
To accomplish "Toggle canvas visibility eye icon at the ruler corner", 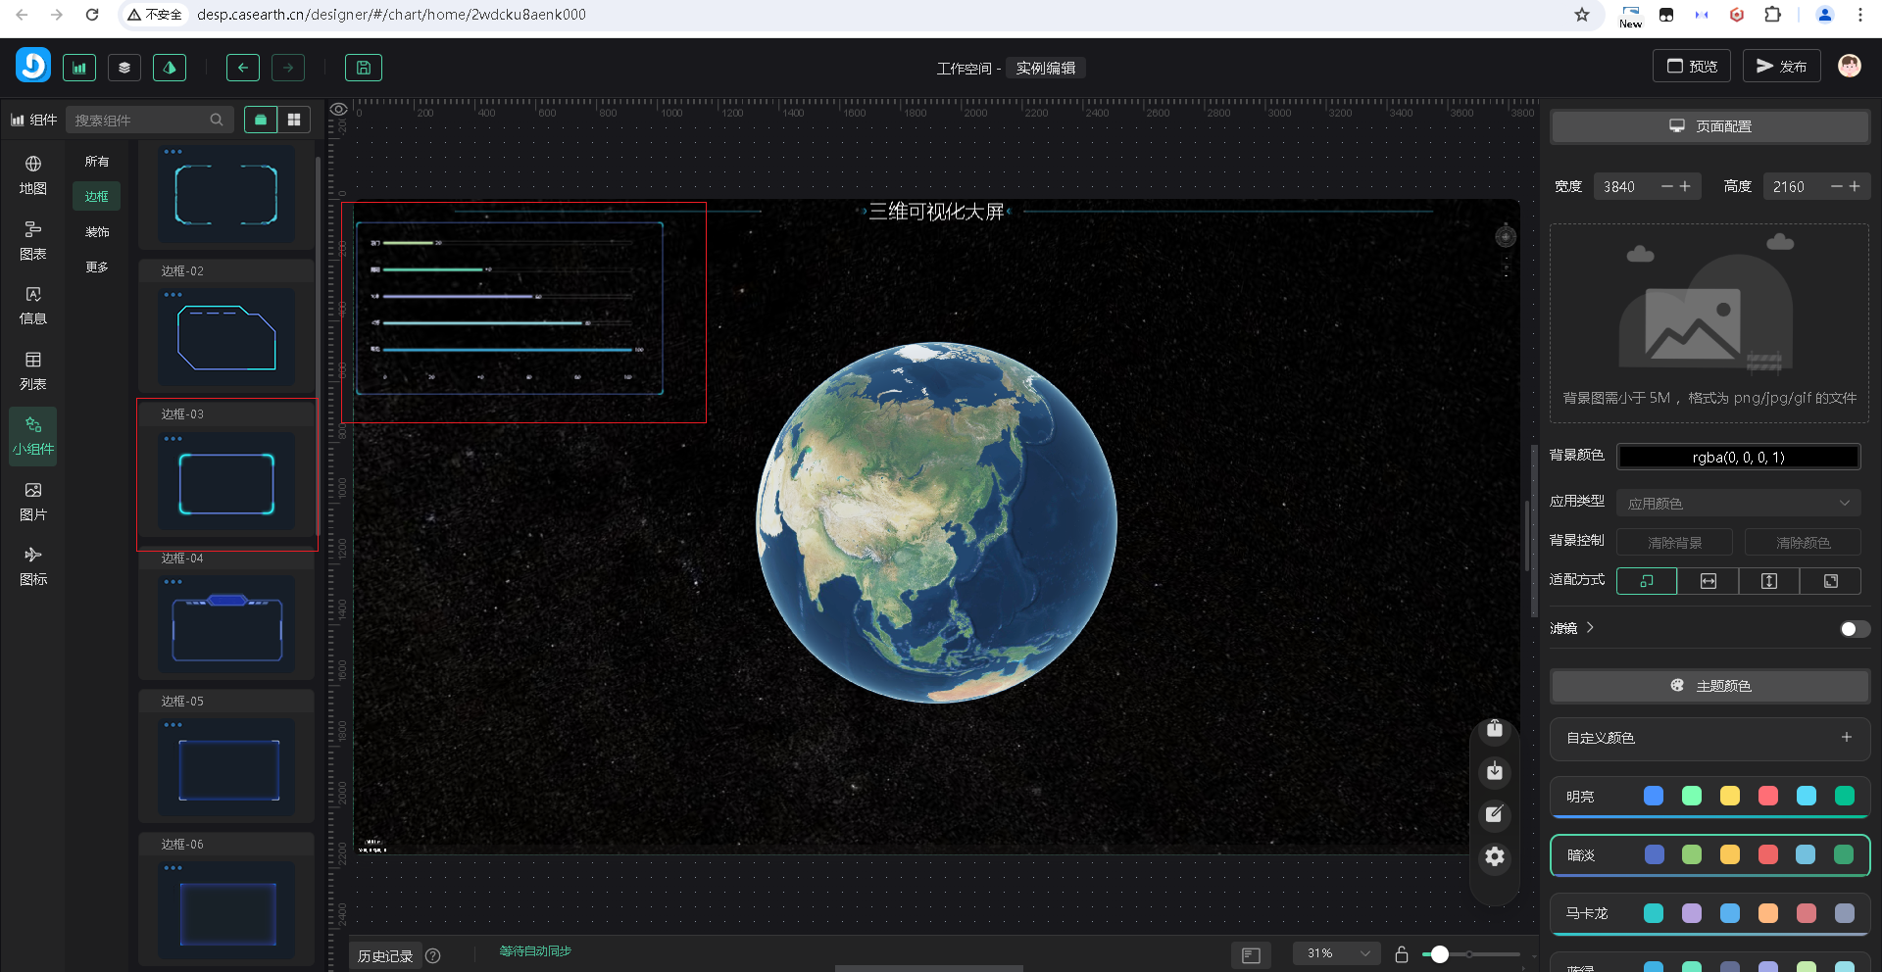I will (338, 110).
